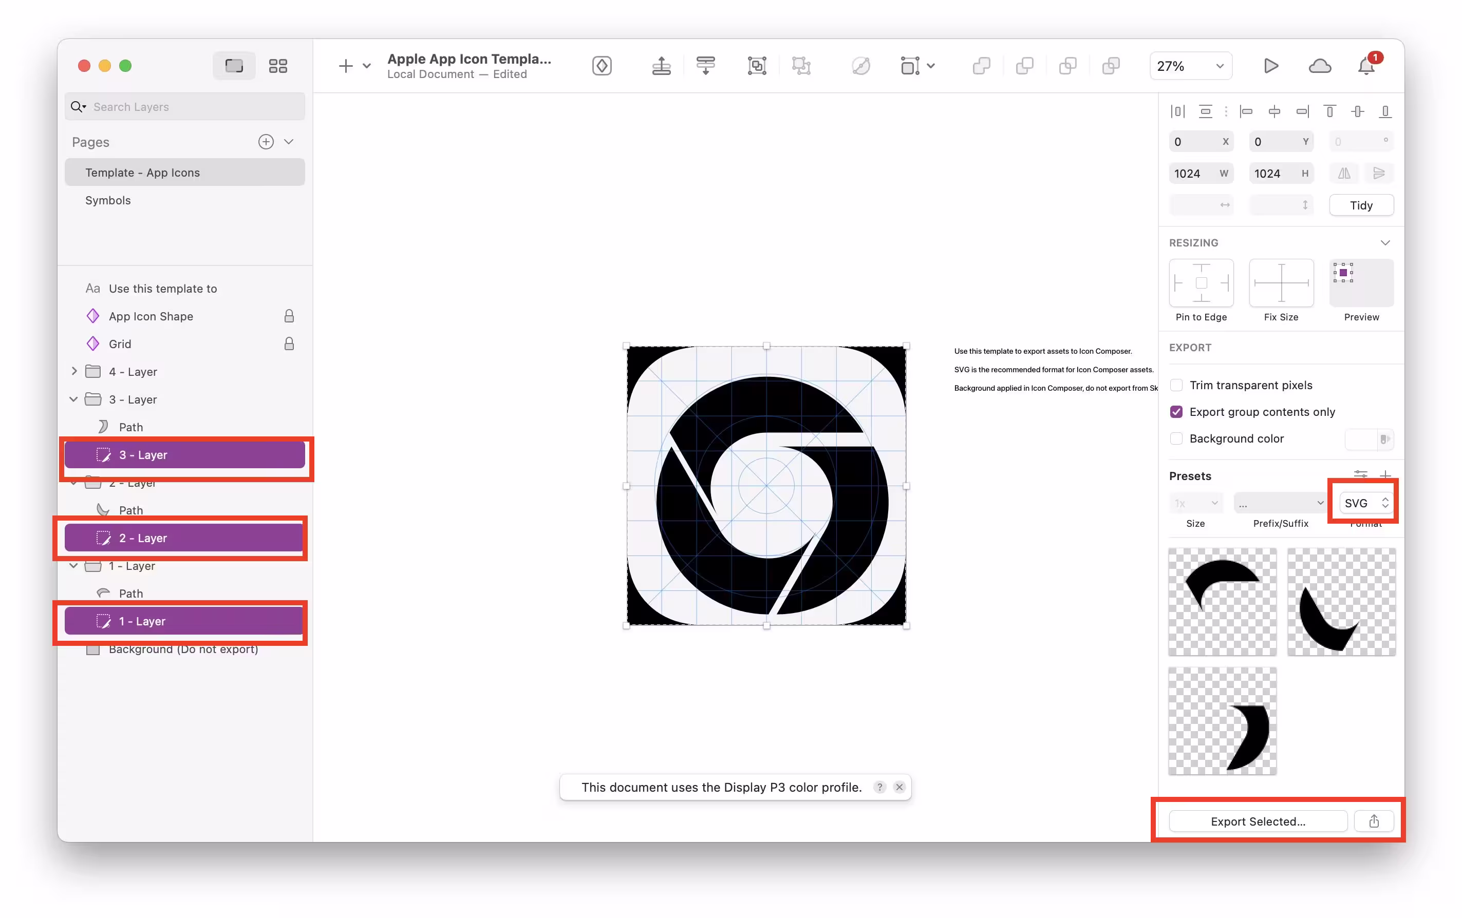Screen dimensions: 1462x918
Task: Select the Symbols page
Action: point(108,200)
